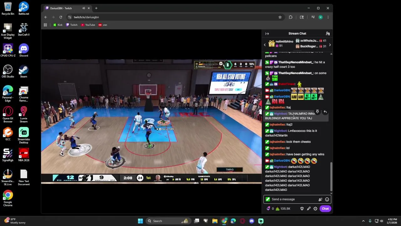Collapse the Stream Chat panel arrow

pyautogui.click(x=267, y=34)
